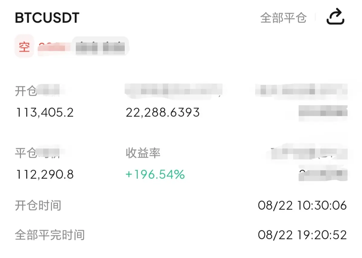Click the blurred middle column header

[174, 91]
